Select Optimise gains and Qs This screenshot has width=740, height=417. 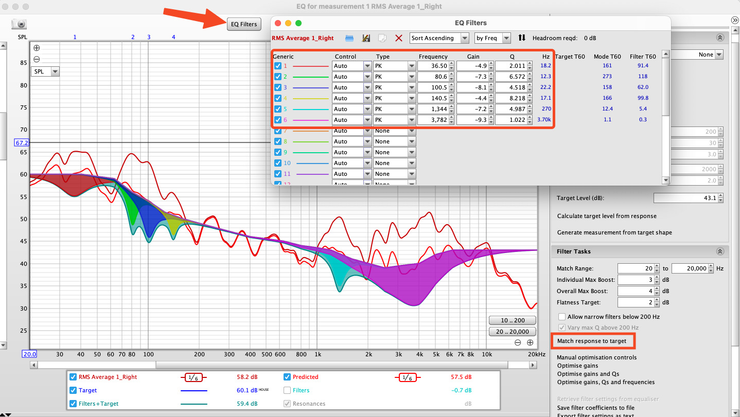pyautogui.click(x=588, y=374)
